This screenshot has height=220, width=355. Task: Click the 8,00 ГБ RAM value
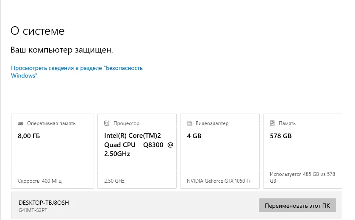(29, 136)
